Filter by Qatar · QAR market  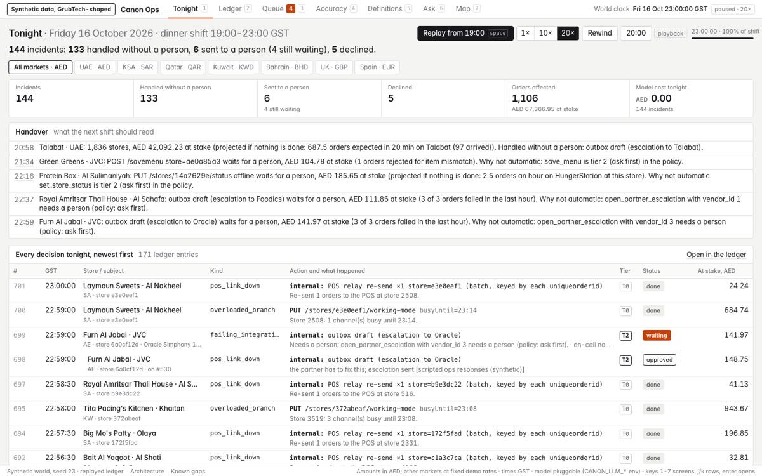coord(184,67)
